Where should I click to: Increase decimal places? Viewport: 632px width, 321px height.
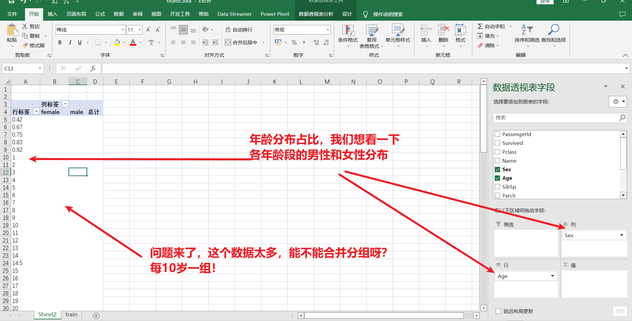click(316, 42)
